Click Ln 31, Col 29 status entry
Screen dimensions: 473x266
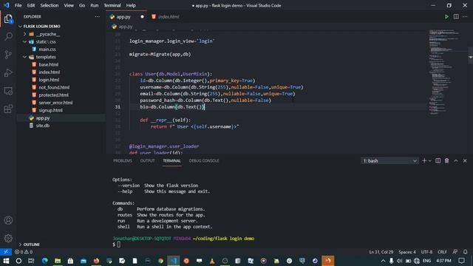381,252
